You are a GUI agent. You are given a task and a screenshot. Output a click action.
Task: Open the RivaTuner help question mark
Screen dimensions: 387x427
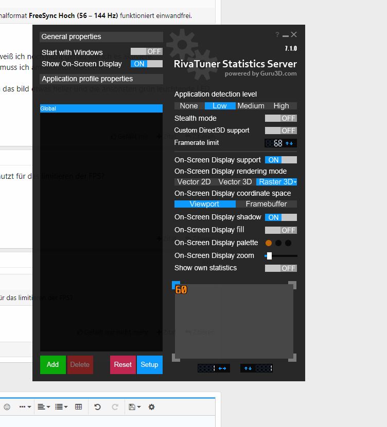277,34
